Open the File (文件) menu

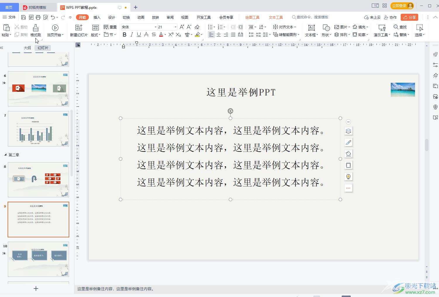9,17
